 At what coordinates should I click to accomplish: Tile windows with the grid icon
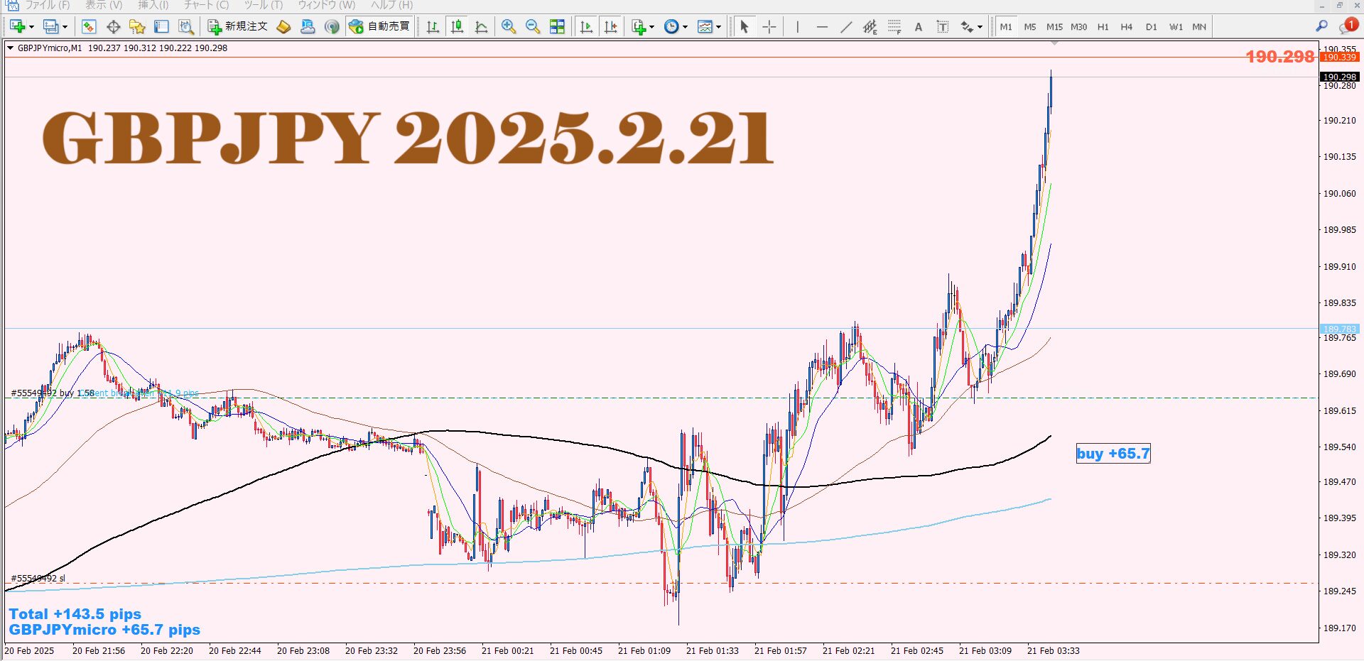pyautogui.click(x=558, y=27)
